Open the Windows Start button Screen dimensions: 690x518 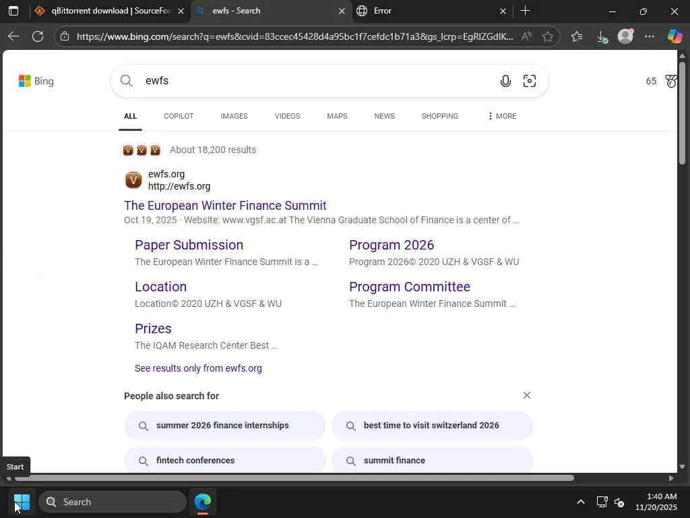22,502
